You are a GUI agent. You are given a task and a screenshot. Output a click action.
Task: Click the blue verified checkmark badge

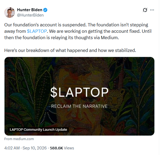coord(45,10)
